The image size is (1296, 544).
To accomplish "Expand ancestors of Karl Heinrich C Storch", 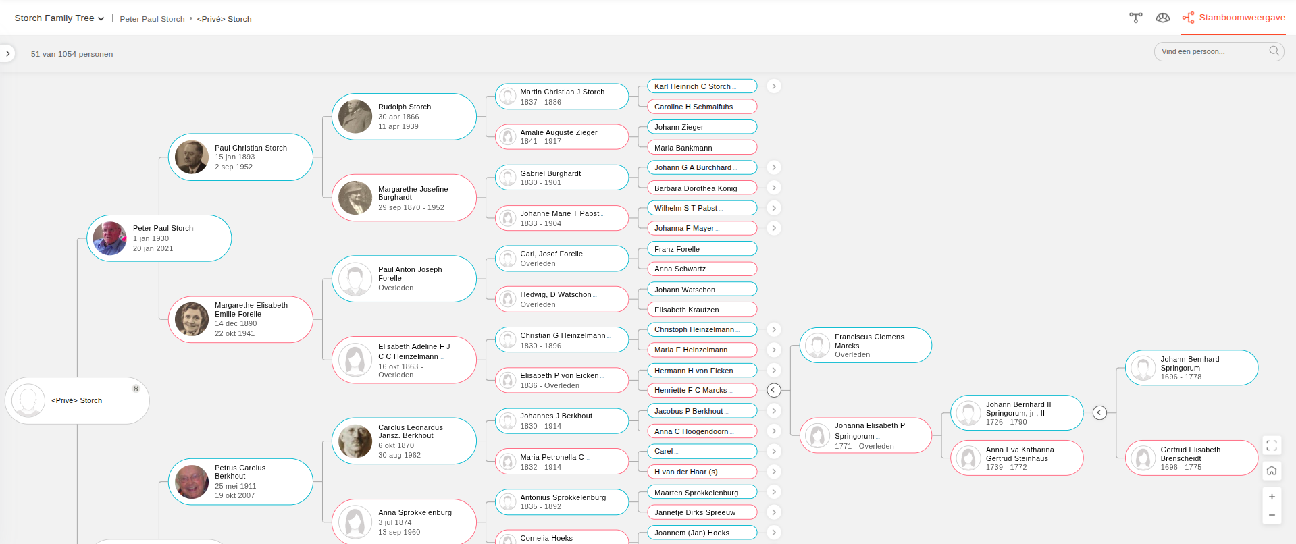I will (x=774, y=86).
